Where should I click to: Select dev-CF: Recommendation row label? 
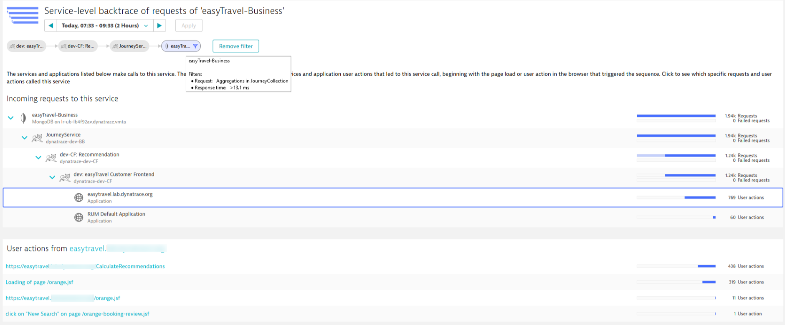click(x=89, y=155)
